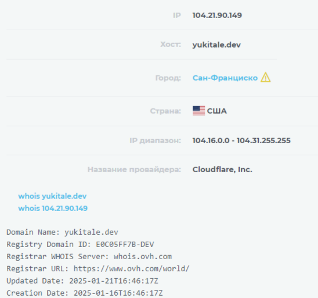The image size is (318, 298).
Task: Click the Город: label
Action: [168, 78]
